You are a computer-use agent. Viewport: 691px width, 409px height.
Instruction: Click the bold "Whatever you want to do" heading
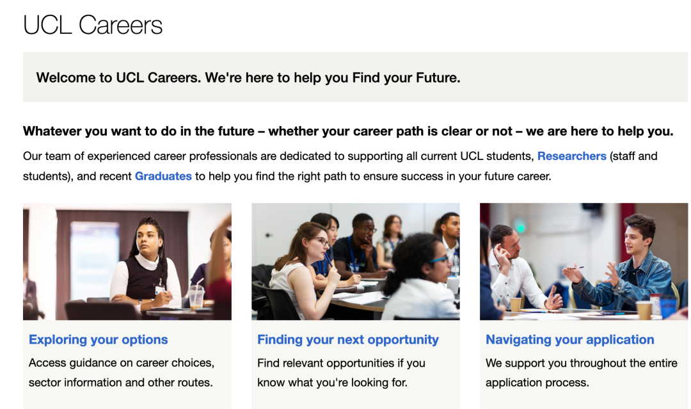tap(347, 132)
